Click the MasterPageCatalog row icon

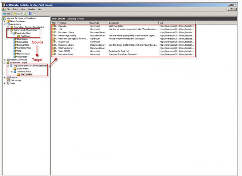pyautogui.click(x=53, y=35)
